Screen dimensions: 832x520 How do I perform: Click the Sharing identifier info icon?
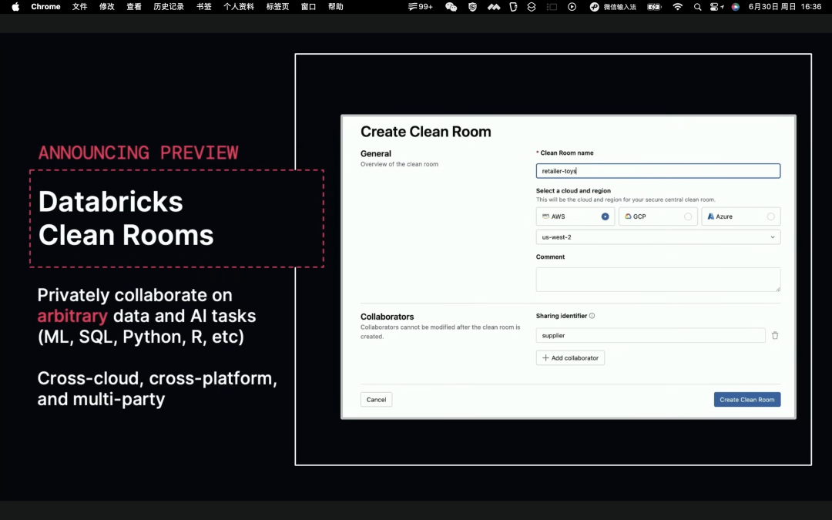point(592,316)
